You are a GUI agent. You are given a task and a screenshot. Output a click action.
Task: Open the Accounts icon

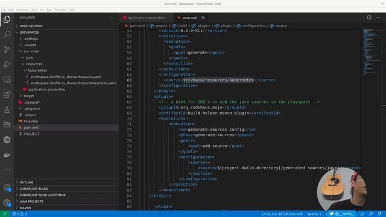click(x=7, y=187)
